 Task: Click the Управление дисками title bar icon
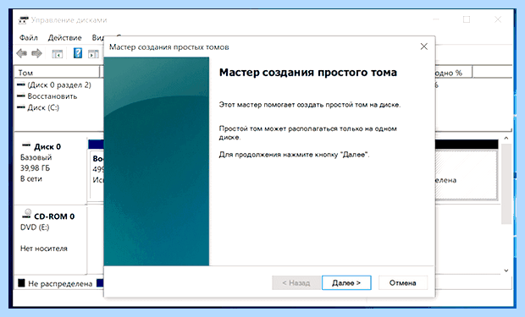[23, 20]
